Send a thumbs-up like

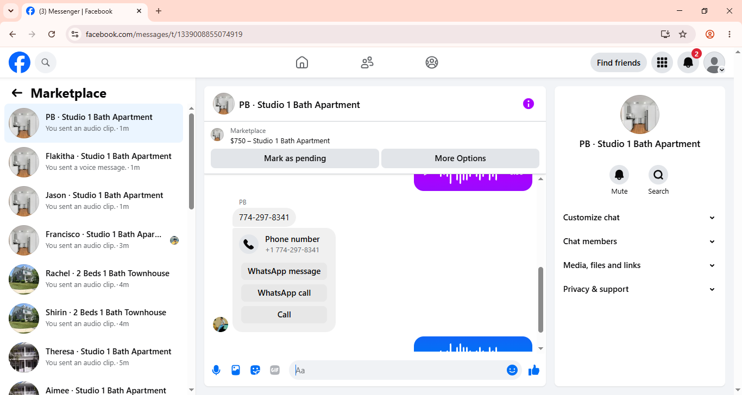point(534,370)
